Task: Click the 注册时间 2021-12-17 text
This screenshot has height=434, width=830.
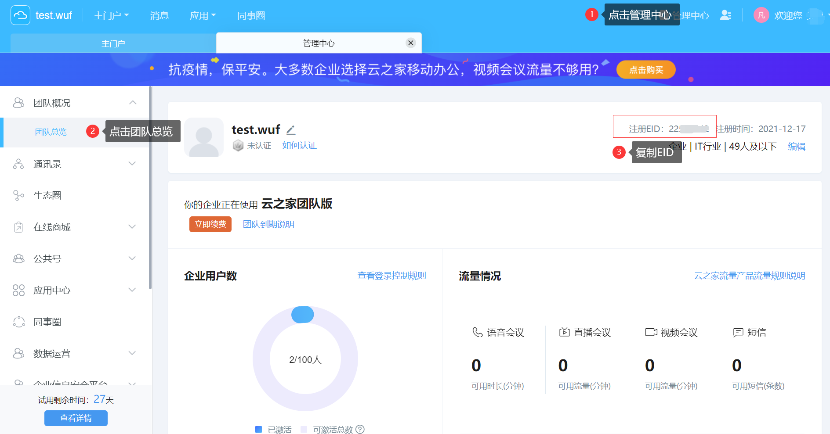Action: click(761, 129)
